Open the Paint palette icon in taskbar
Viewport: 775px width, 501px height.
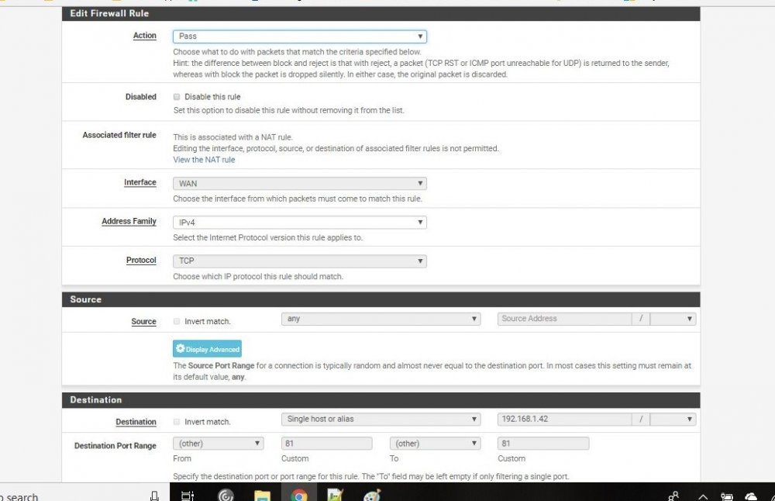(x=372, y=495)
